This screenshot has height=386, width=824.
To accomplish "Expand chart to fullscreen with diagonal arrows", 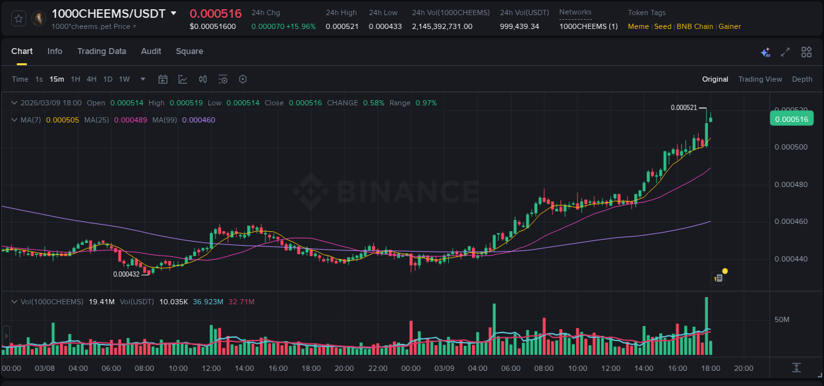I will click(x=785, y=51).
